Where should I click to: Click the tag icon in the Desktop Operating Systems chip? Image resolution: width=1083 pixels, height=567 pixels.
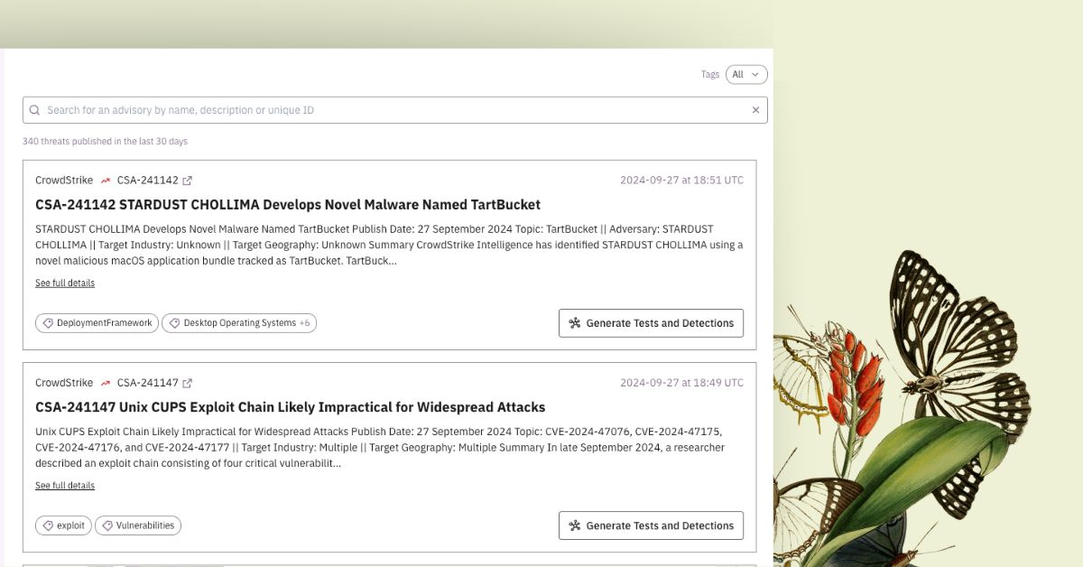[x=174, y=323]
